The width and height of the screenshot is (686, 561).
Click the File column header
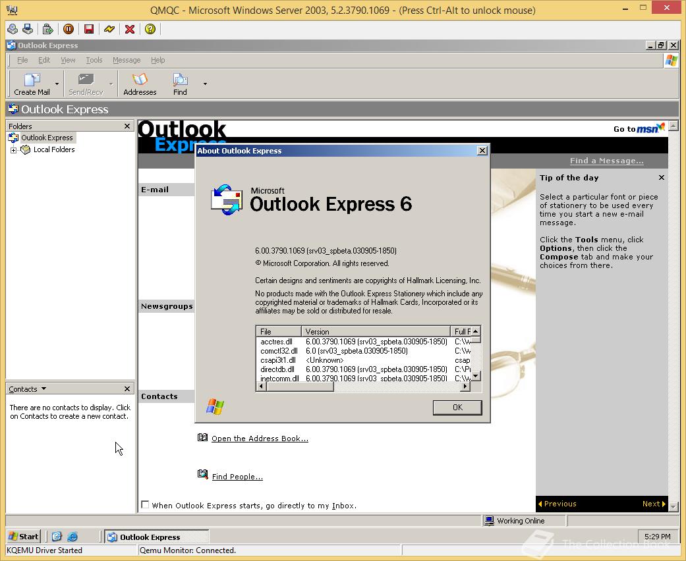point(278,331)
